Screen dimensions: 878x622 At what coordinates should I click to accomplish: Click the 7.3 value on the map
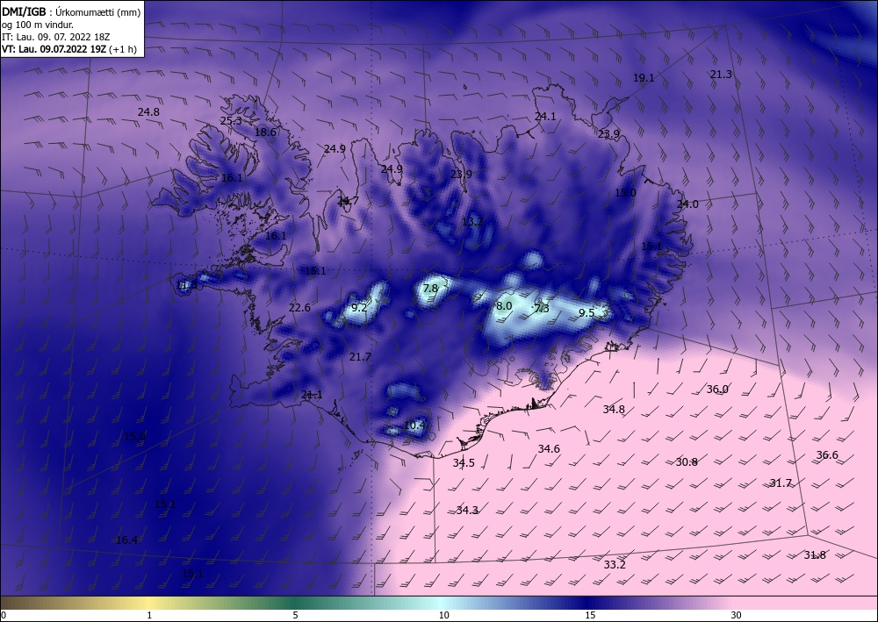542,309
